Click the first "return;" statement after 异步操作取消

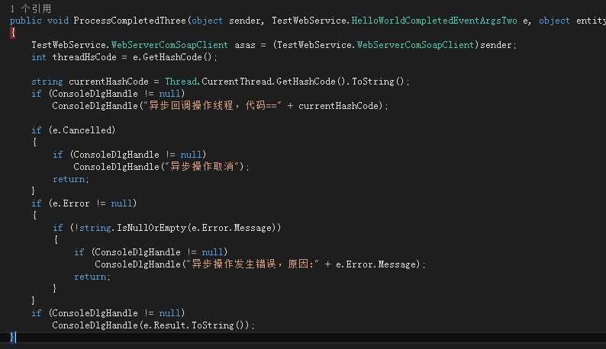(x=71, y=179)
